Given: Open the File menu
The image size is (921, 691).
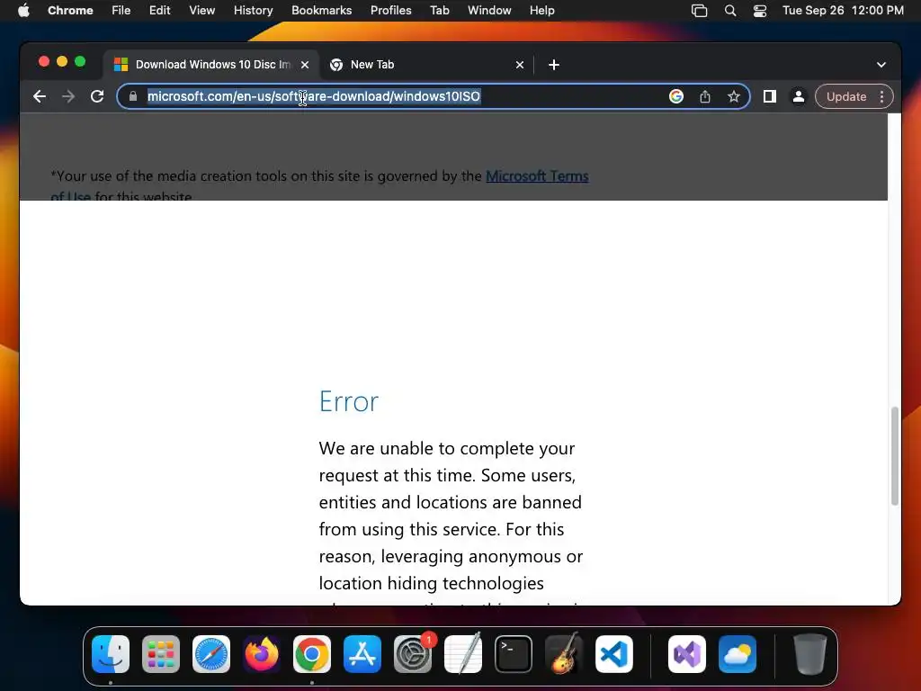Looking at the screenshot, I should pos(121,11).
